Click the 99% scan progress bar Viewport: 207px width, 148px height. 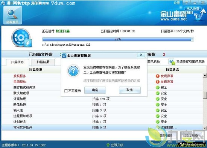tap(118, 39)
